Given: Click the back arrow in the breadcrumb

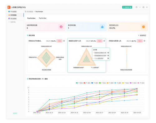Looking at the screenshot, I should pyautogui.click(x=26, y=12).
